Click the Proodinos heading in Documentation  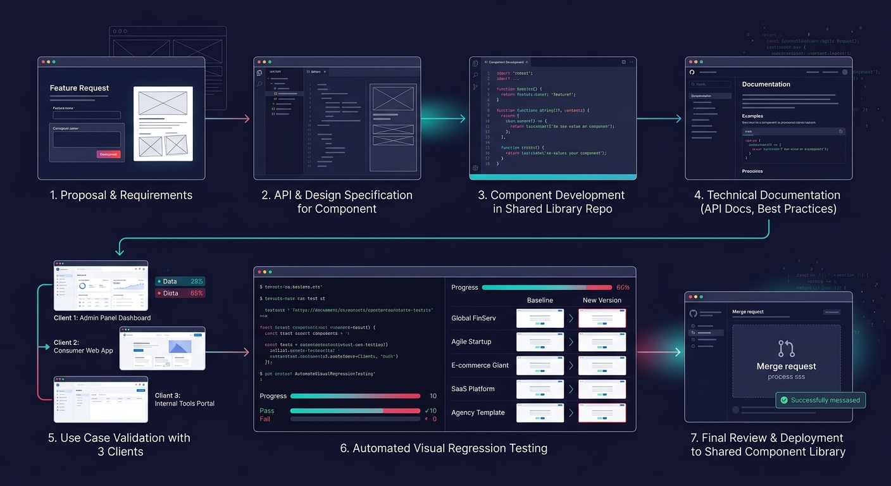[x=752, y=171]
